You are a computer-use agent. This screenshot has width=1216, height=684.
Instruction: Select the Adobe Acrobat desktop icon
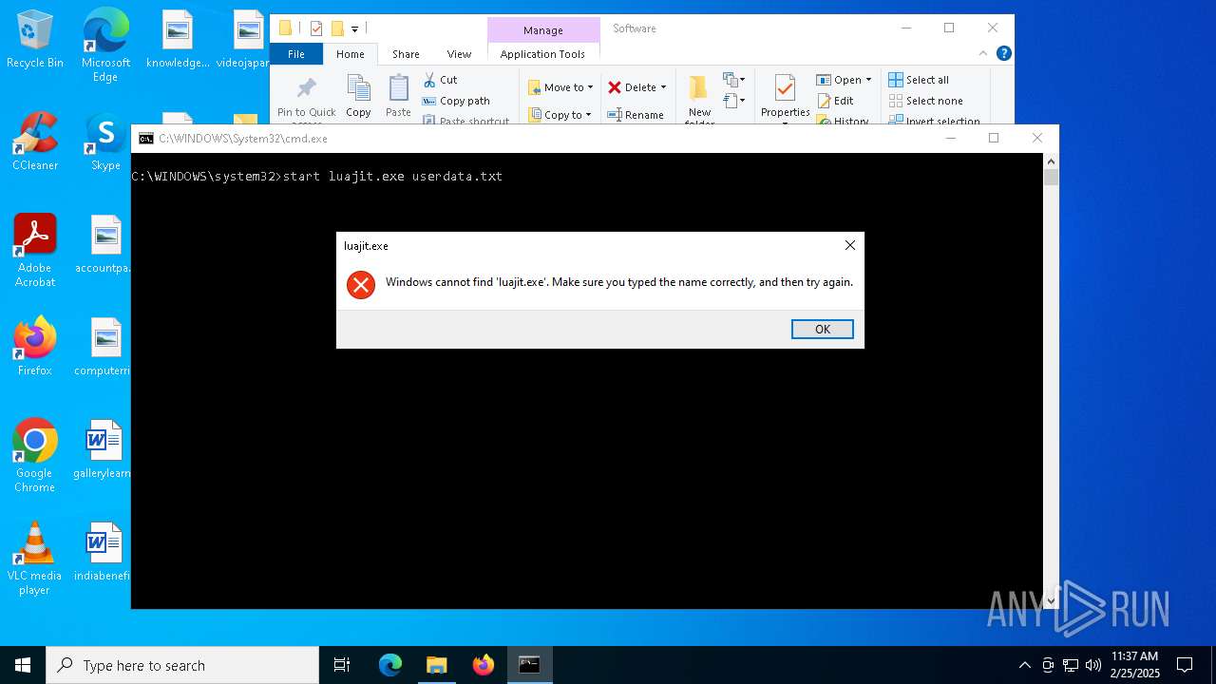coord(35,250)
